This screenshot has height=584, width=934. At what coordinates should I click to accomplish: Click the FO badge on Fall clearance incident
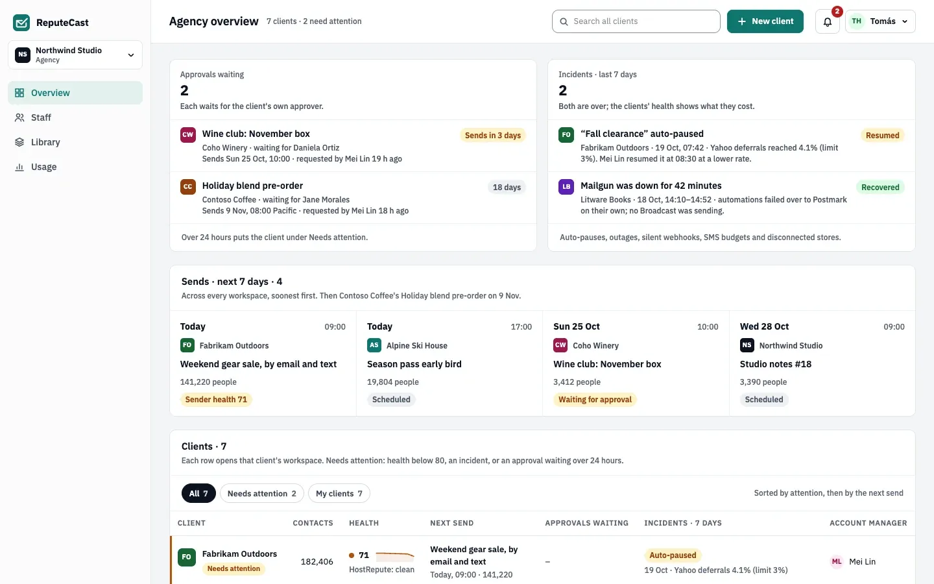tap(566, 135)
